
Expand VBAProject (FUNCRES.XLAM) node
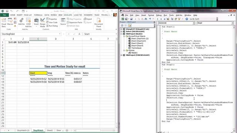121,55
